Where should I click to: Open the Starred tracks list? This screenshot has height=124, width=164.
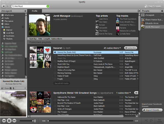[9, 30]
